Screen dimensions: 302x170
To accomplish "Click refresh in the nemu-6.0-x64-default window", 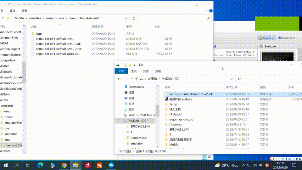I will pyautogui.click(x=134, y=18).
